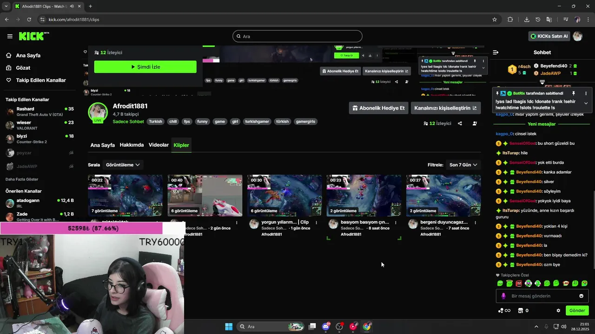Open Chrome downloads icon
This screenshot has width=595, height=334.
pos(527,19)
